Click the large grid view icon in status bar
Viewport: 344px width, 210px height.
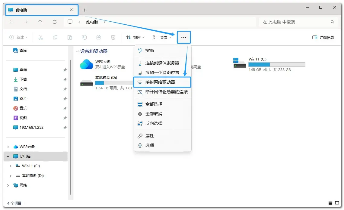click(x=337, y=203)
